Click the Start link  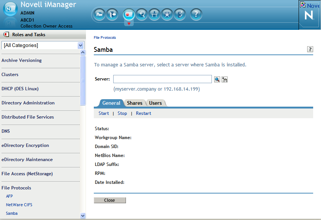pos(104,113)
